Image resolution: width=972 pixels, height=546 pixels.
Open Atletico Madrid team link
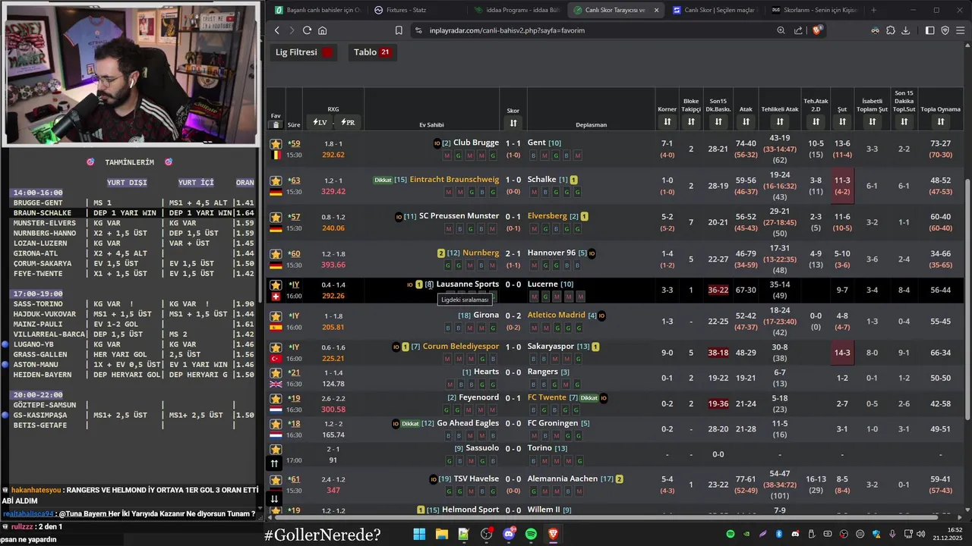(x=557, y=315)
